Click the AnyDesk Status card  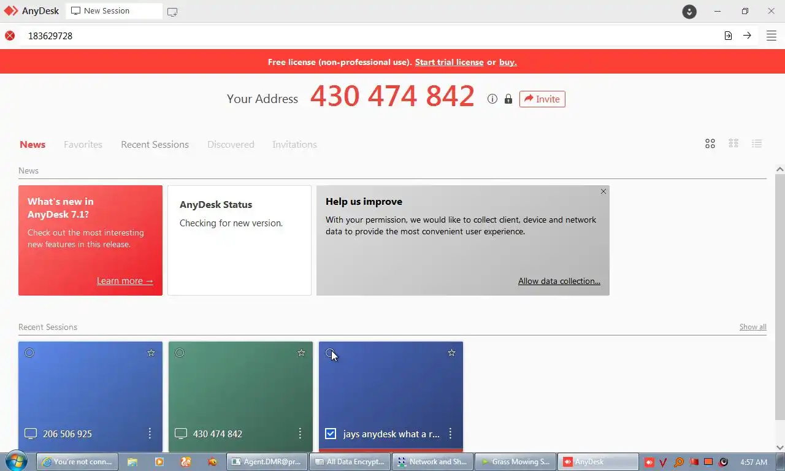pos(239,240)
